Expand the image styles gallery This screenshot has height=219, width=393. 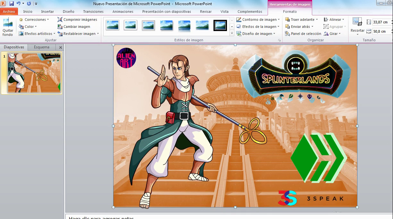(x=232, y=34)
